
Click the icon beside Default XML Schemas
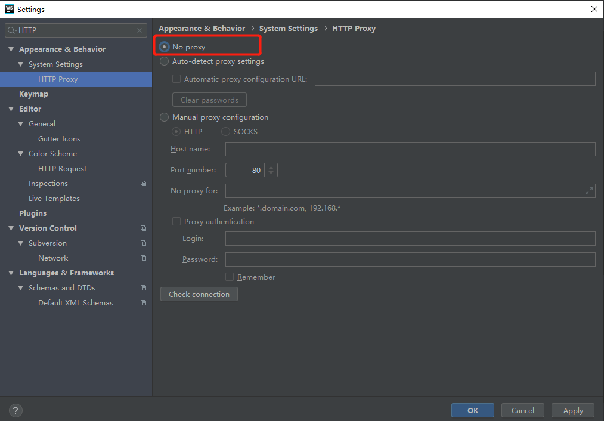143,302
